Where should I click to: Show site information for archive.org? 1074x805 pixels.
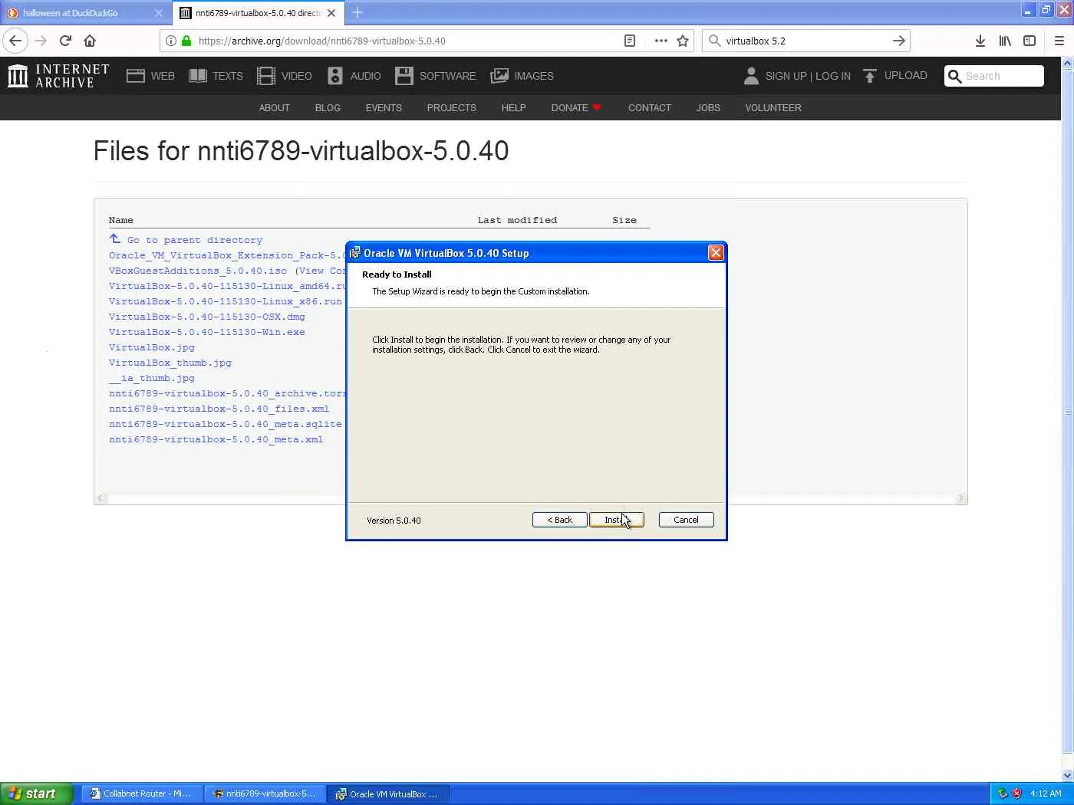[170, 41]
